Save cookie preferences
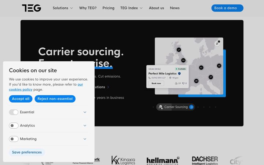This screenshot has width=264, height=165. 27,152
